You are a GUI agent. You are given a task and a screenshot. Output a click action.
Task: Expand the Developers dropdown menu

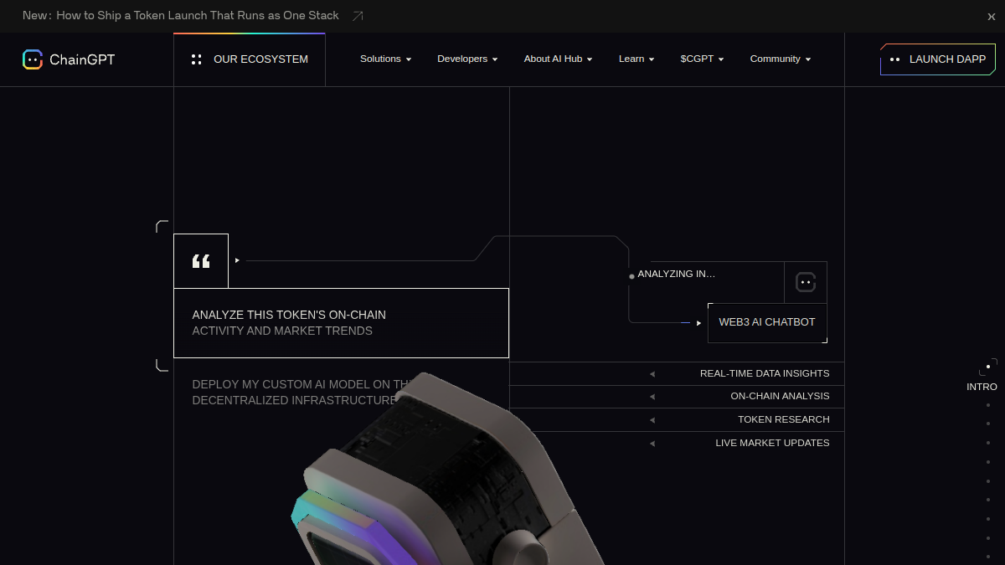coord(467,59)
